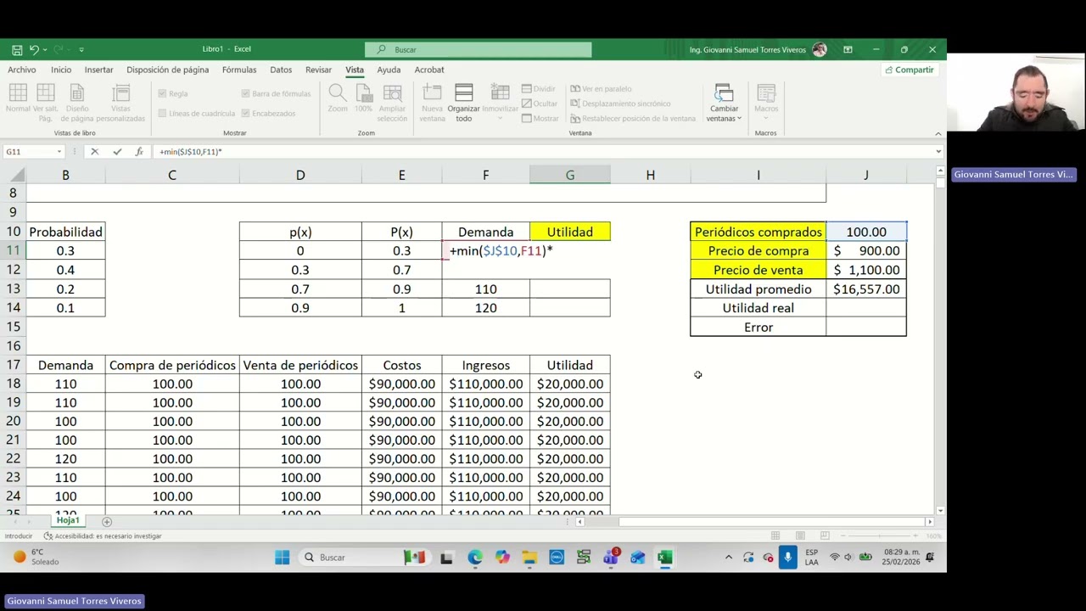Select the Precio de venta cell
The width and height of the screenshot is (1086, 611).
[x=759, y=270]
